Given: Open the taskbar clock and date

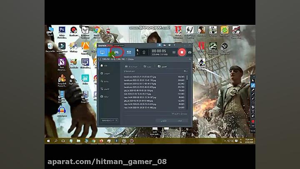Looking at the screenshot, I should coord(249,141).
